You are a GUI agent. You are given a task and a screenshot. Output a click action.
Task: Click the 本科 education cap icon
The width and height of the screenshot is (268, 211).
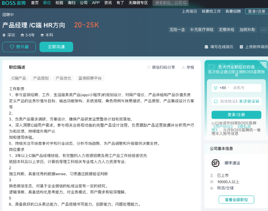click(42, 35)
